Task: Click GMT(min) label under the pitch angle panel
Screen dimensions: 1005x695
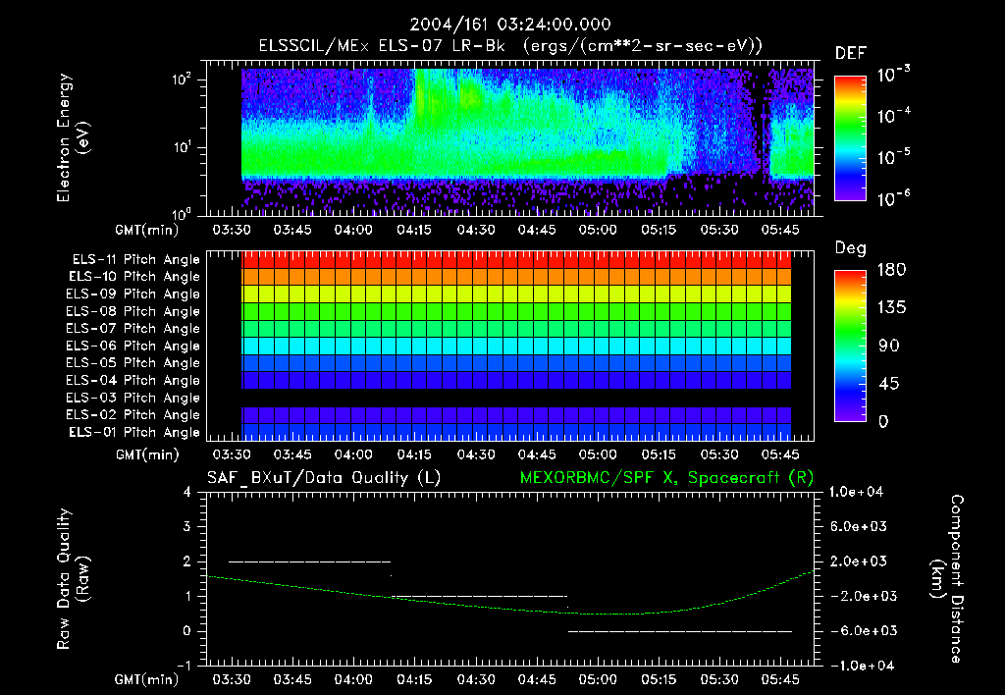Action: click(x=147, y=454)
